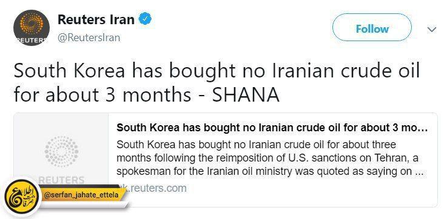
Task: Click the gray REUTERS wordmark in card thumbnail
Action: (62, 180)
